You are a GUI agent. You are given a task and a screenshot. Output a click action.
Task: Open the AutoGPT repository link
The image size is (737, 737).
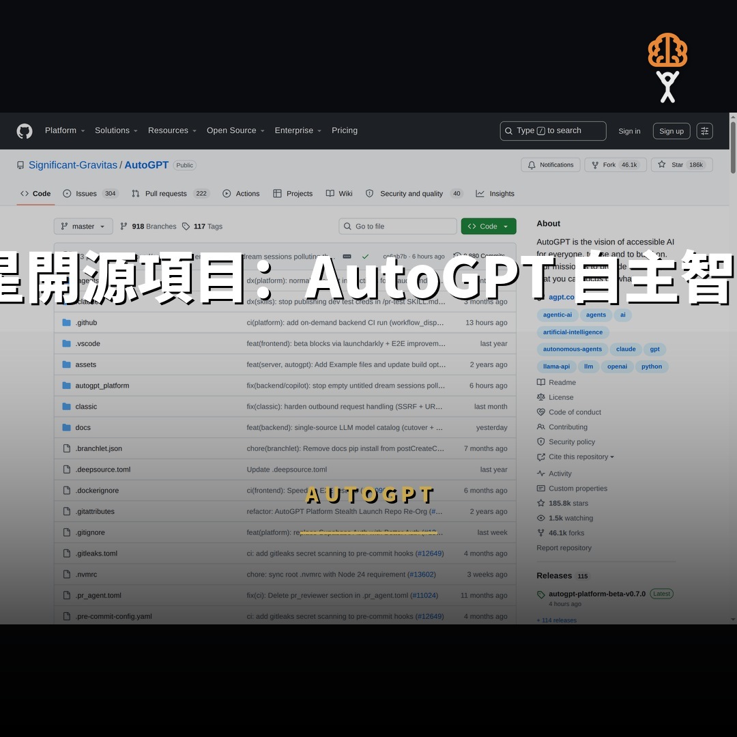coord(146,165)
